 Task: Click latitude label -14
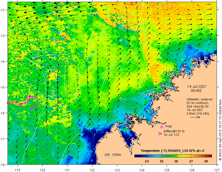pyautogui.click(x=3, y=61)
